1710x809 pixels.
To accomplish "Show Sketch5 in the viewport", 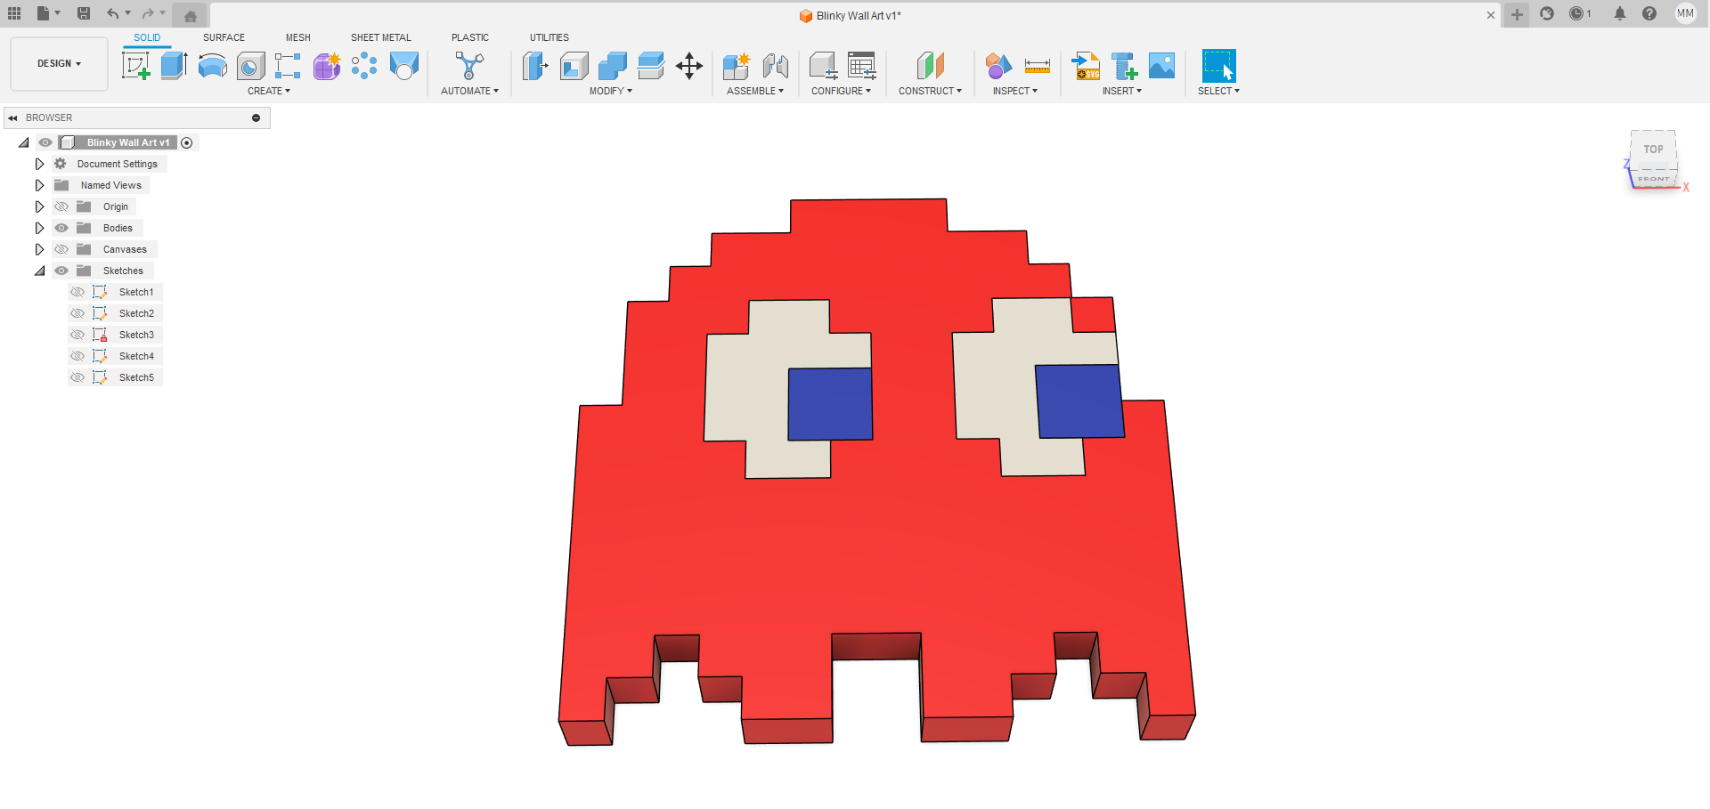I will tap(77, 377).
